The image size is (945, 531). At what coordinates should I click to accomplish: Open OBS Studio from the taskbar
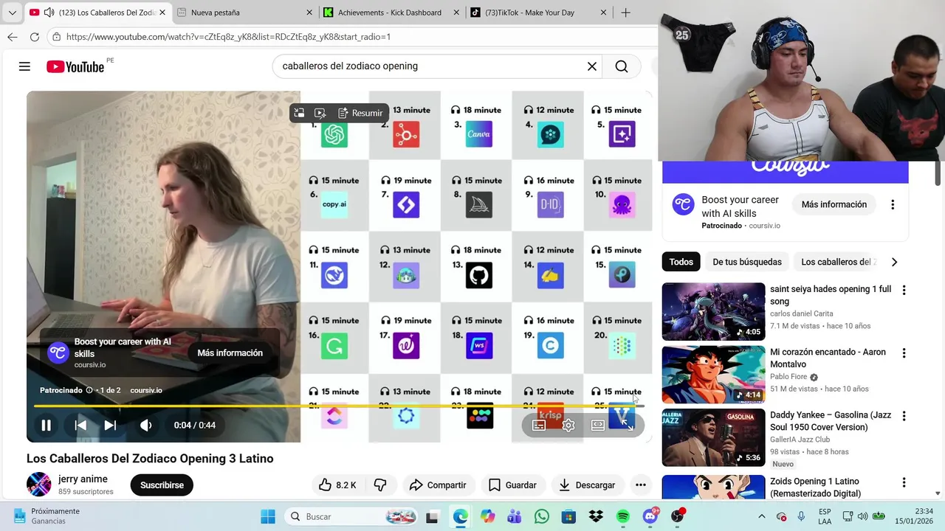[678, 516]
